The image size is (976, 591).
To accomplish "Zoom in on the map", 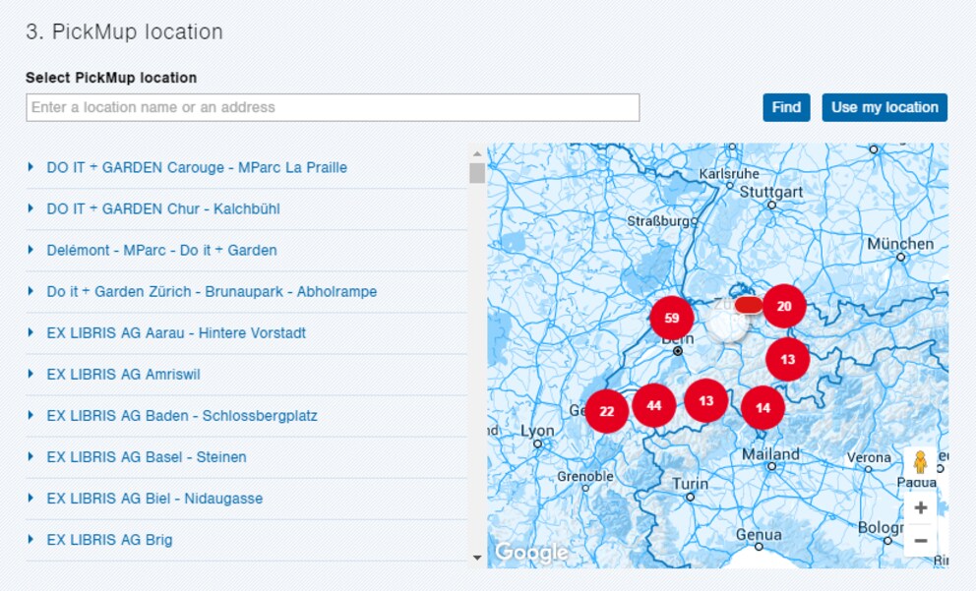I will click(921, 507).
